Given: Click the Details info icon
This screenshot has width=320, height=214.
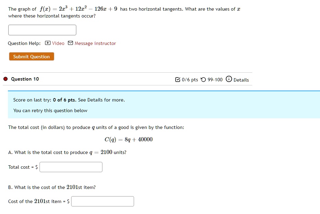Looking at the screenshot, I should (229, 79).
